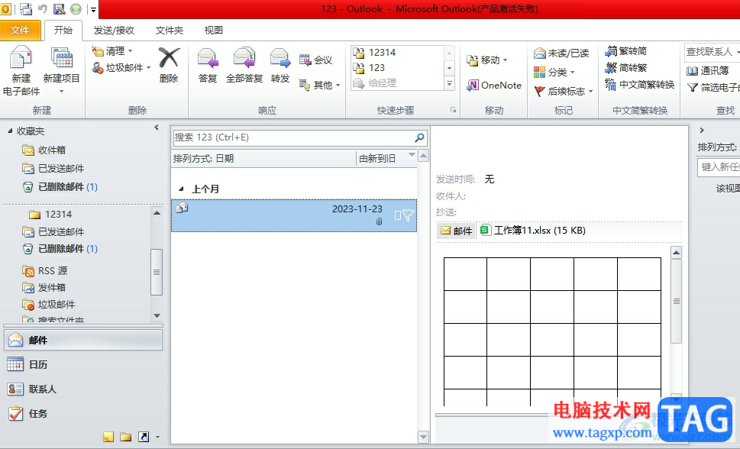Switch to the Contacts (联系人) view
Screen dimensions: 740x449
point(83,389)
